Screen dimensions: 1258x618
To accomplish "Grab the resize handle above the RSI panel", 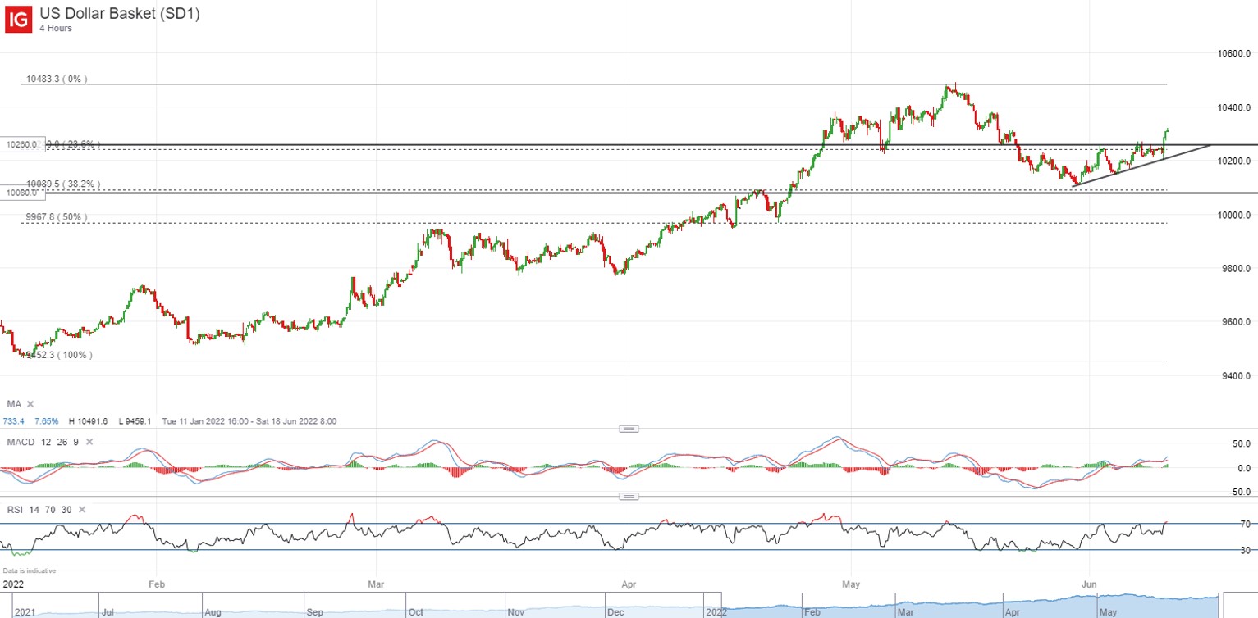I will (629, 497).
